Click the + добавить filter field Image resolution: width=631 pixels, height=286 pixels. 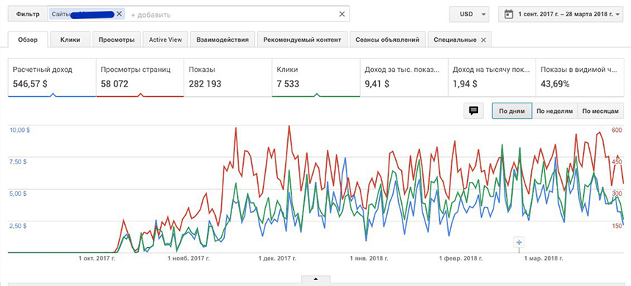pos(151,15)
